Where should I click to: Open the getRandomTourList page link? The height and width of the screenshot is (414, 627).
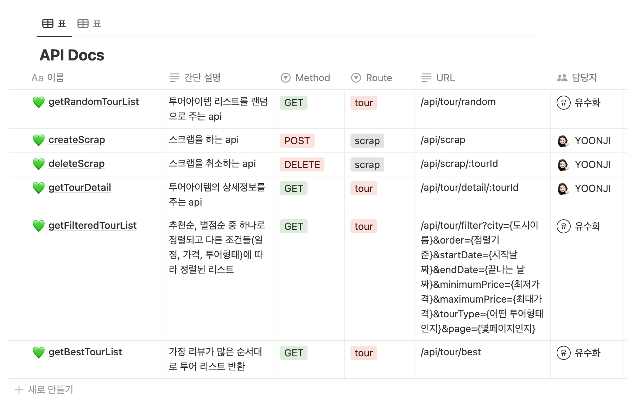94,102
